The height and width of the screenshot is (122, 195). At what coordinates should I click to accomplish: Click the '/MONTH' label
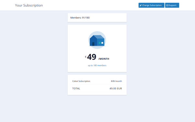click(x=104, y=59)
